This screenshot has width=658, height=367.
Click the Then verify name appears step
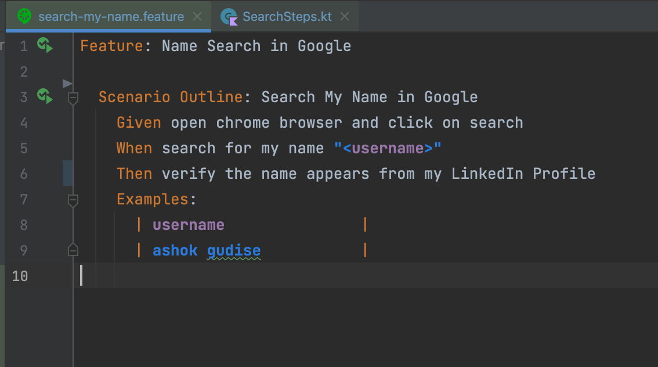[356, 174]
